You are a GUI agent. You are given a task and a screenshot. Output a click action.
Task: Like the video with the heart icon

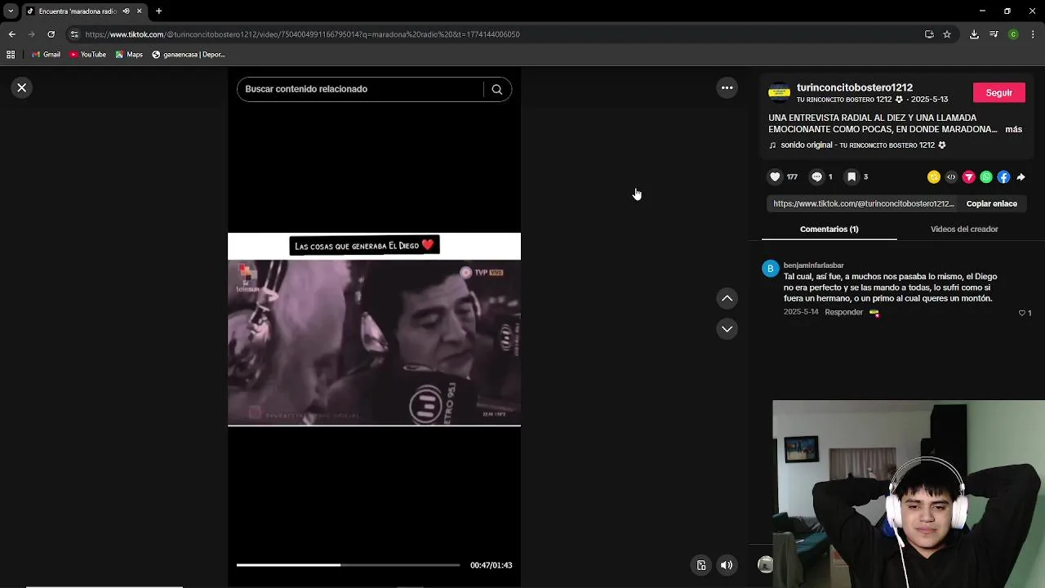(x=775, y=176)
